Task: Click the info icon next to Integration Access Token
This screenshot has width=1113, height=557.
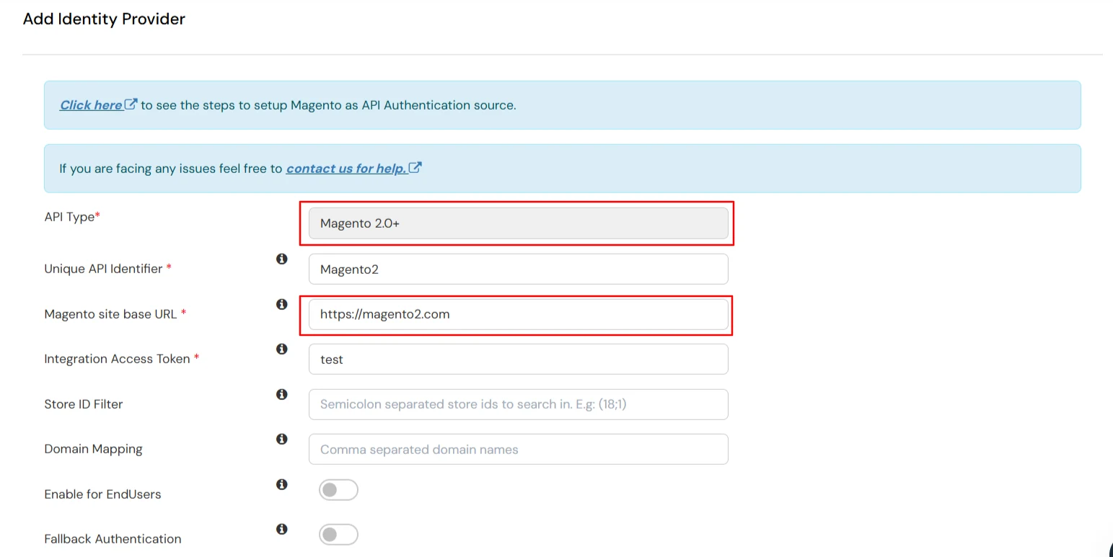Action: pyautogui.click(x=282, y=349)
